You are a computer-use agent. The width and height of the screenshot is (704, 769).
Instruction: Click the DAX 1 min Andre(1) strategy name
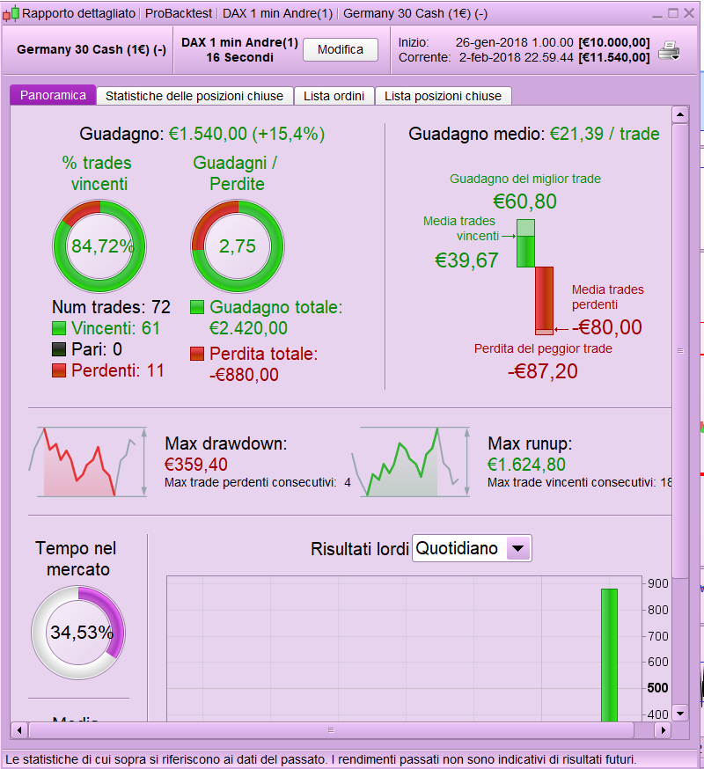tap(240, 42)
